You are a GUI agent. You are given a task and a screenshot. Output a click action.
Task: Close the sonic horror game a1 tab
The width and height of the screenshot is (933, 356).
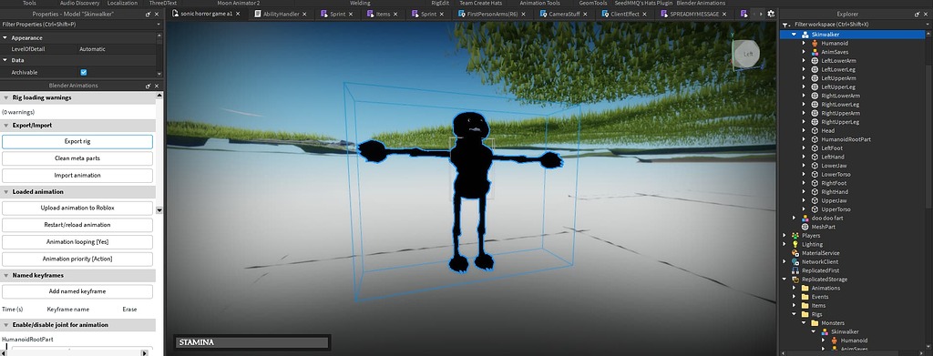click(x=238, y=14)
